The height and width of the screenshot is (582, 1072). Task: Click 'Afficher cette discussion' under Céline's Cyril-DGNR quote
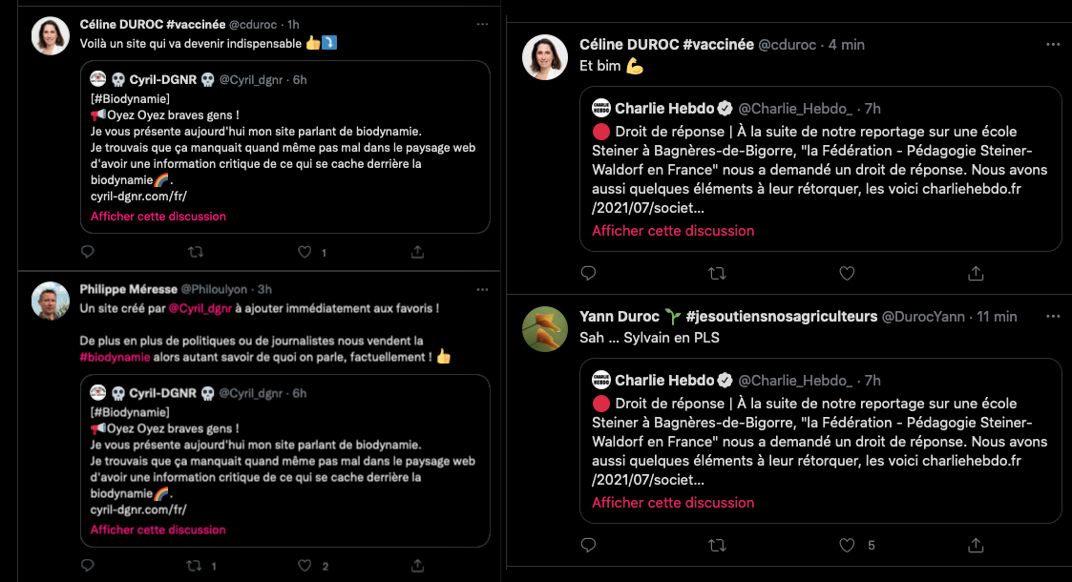[158, 217]
